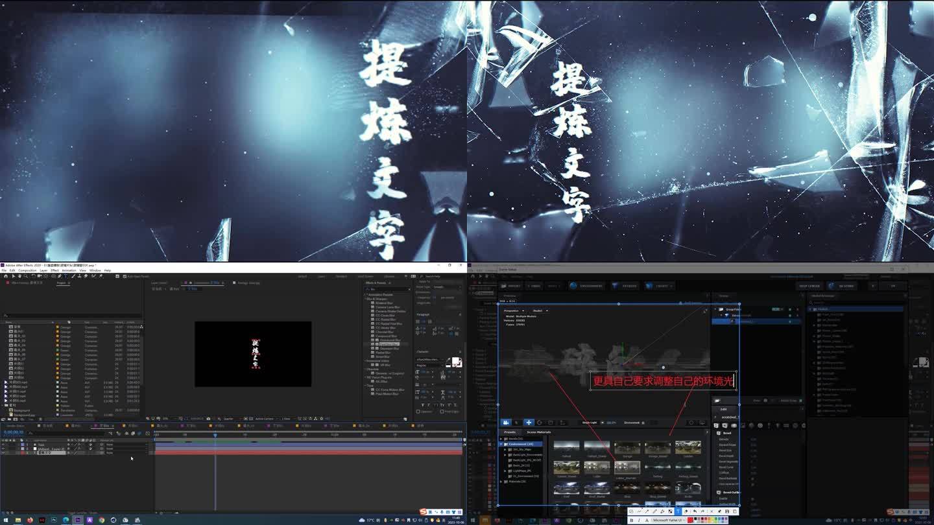Select the Brush tool in After Effects
This screenshot has height=525, width=934.
pos(73,276)
